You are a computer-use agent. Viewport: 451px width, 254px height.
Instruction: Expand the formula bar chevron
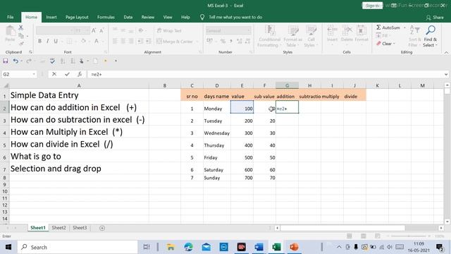point(446,74)
